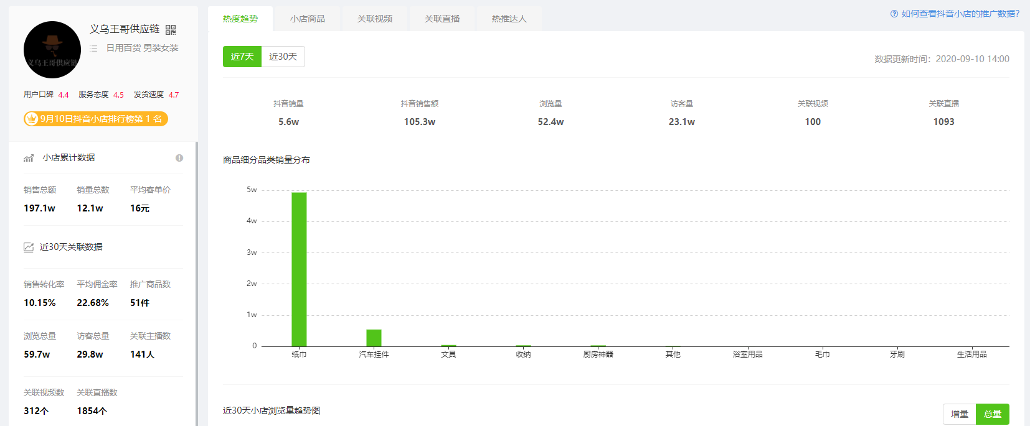Viewport: 1030px width, 426px height.
Task: Click the 浏览量 value 52.4w
Action: [550, 122]
